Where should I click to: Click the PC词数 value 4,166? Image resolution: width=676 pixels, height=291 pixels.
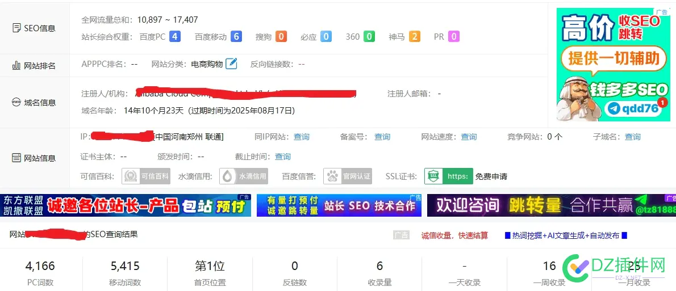tap(40, 266)
